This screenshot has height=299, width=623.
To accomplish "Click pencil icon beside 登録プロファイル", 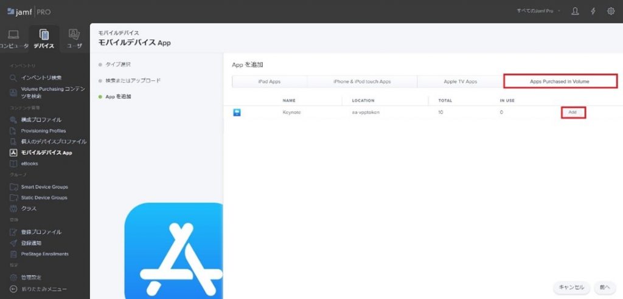I will click(x=13, y=232).
